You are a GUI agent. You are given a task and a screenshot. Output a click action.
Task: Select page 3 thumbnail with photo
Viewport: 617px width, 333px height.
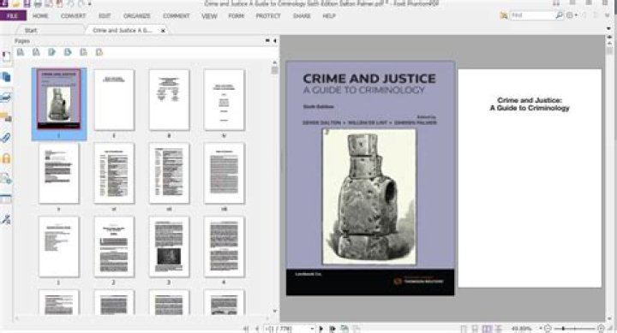click(x=169, y=247)
